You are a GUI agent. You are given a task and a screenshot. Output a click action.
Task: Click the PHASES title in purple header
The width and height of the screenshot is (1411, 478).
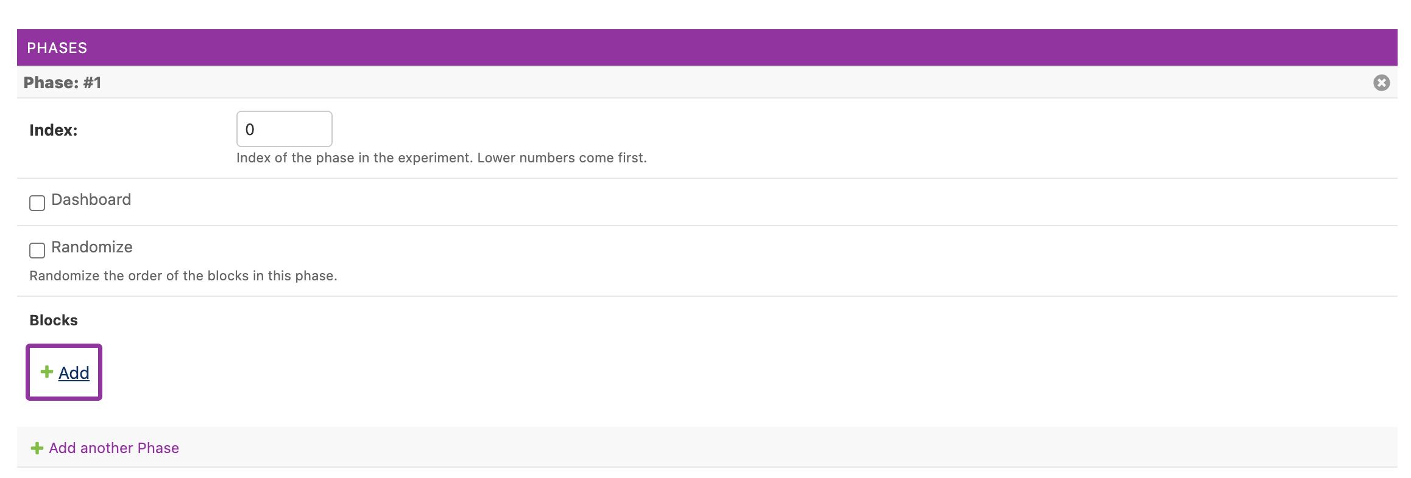coord(57,48)
